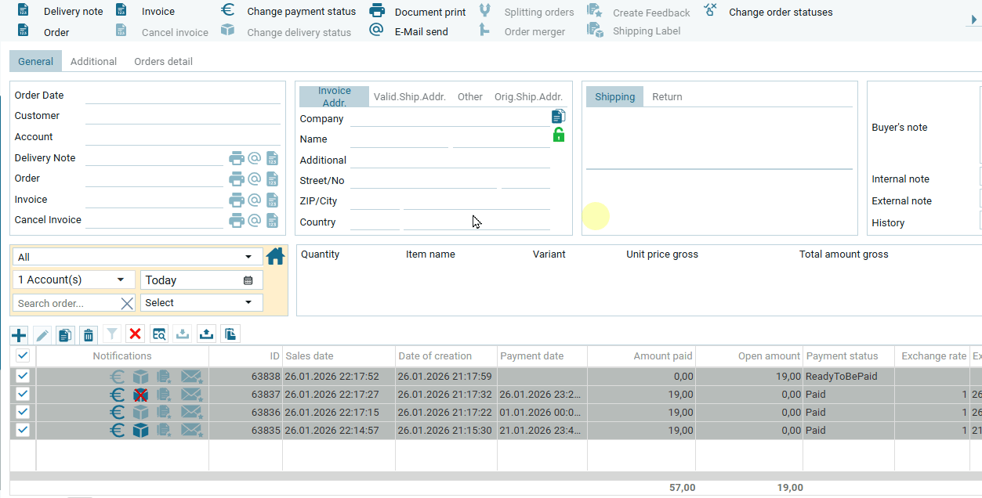This screenshot has width=982, height=498.
Task: Click the red X clear filter icon
Action: click(x=136, y=334)
